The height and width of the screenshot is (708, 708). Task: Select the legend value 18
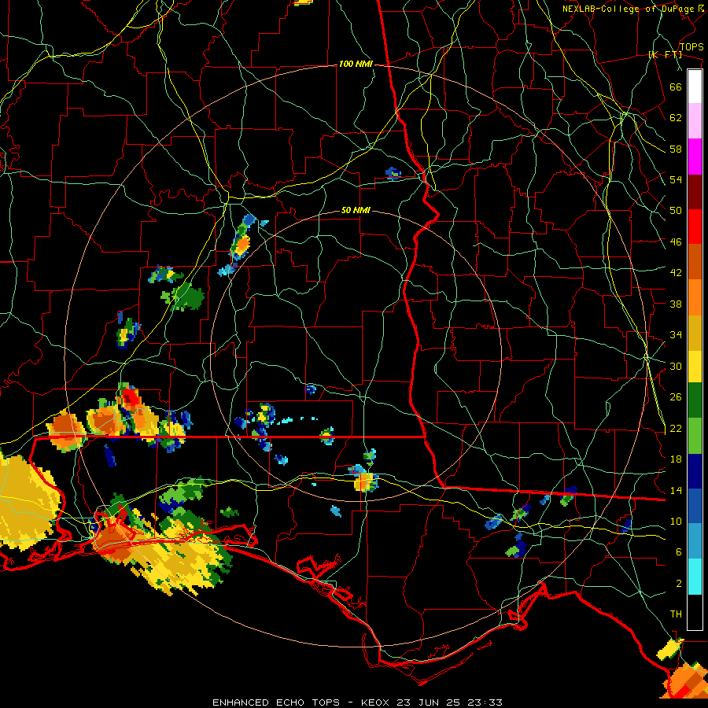click(x=676, y=459)
